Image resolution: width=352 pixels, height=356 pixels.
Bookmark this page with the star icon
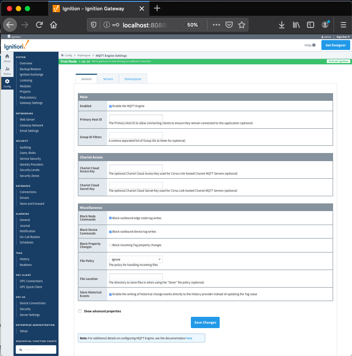242,24
